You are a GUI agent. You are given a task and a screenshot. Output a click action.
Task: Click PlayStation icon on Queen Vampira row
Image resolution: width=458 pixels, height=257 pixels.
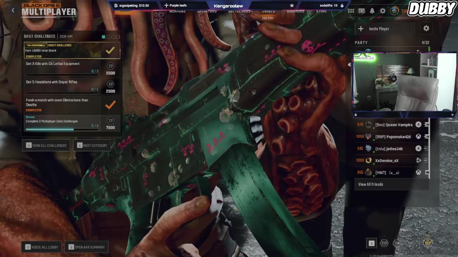[x=418, y=125]
